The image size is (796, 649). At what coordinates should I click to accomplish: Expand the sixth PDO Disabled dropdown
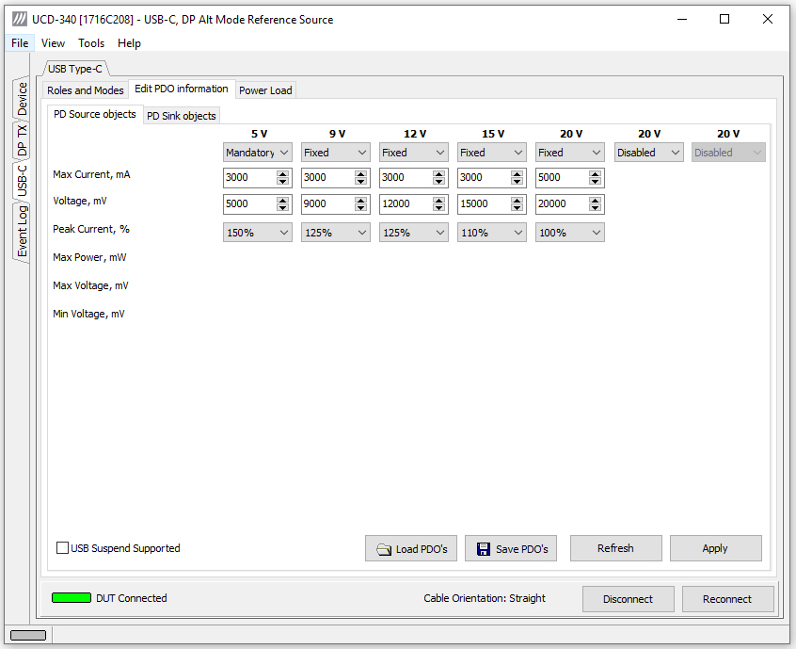coord(647,153)
